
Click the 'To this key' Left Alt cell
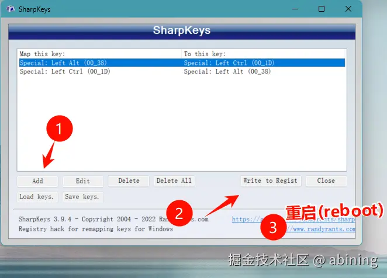tap(227, 71)
